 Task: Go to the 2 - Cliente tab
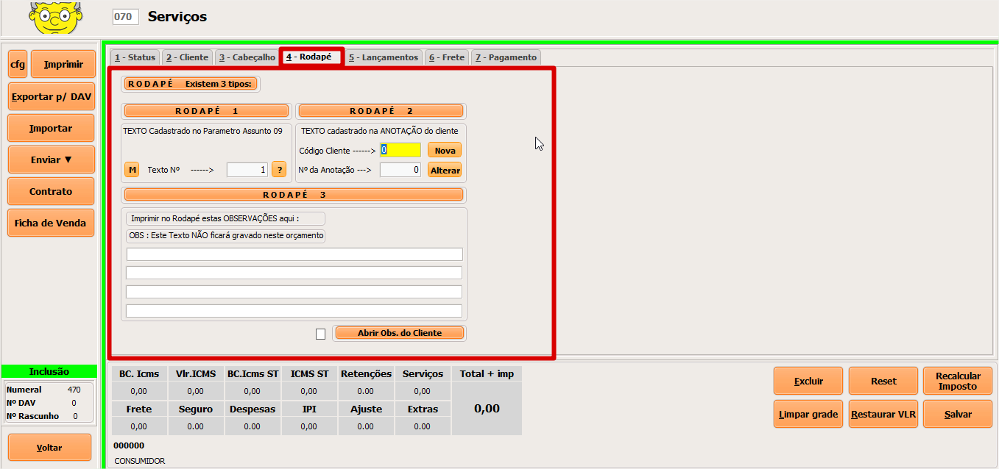click(x=187, y=57)
